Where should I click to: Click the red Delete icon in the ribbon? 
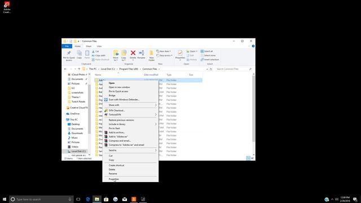pyautogui.click(x=133, y=53)
